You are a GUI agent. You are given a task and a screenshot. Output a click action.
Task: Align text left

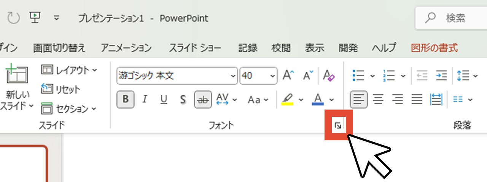[358, 99]
